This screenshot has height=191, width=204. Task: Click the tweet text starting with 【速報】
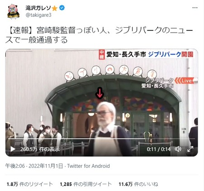pos(99,35)
